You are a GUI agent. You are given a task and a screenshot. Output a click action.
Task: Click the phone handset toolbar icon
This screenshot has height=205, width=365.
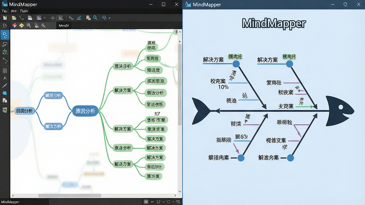pyautogui.click(x=22, y=18)
